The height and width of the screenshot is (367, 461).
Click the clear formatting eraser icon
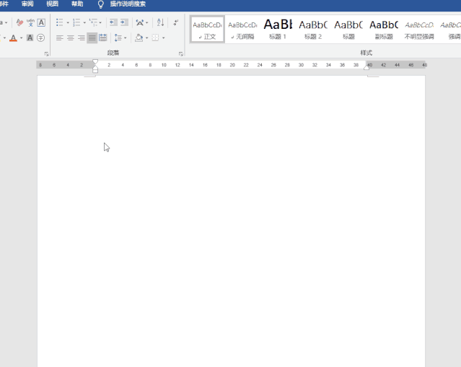19,22
